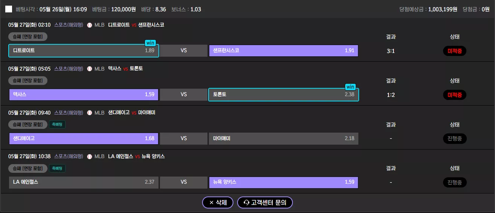Click the result score 1:2
Image resolution: width=495 pixels, height=213 pixels.
391,95
